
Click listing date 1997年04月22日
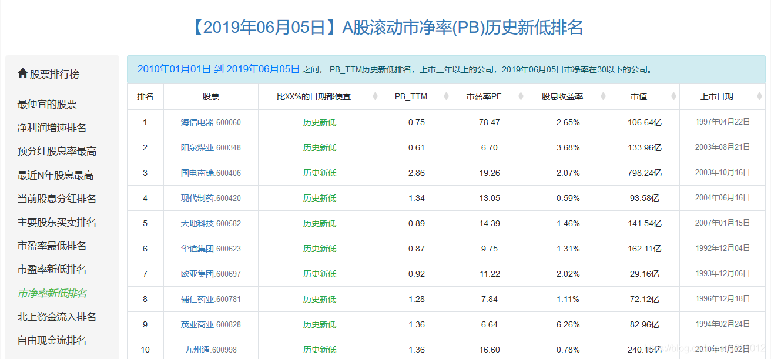[723, 122]
